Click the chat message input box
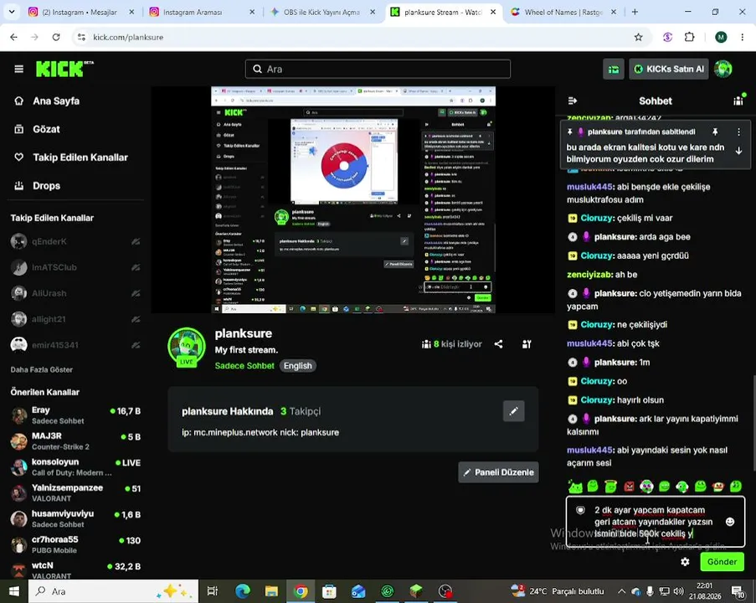The image size is (756, 603). click(x=656, y=522)
